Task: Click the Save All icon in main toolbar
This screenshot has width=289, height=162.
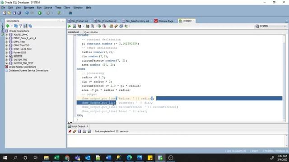Action: (x=19, y=13)
